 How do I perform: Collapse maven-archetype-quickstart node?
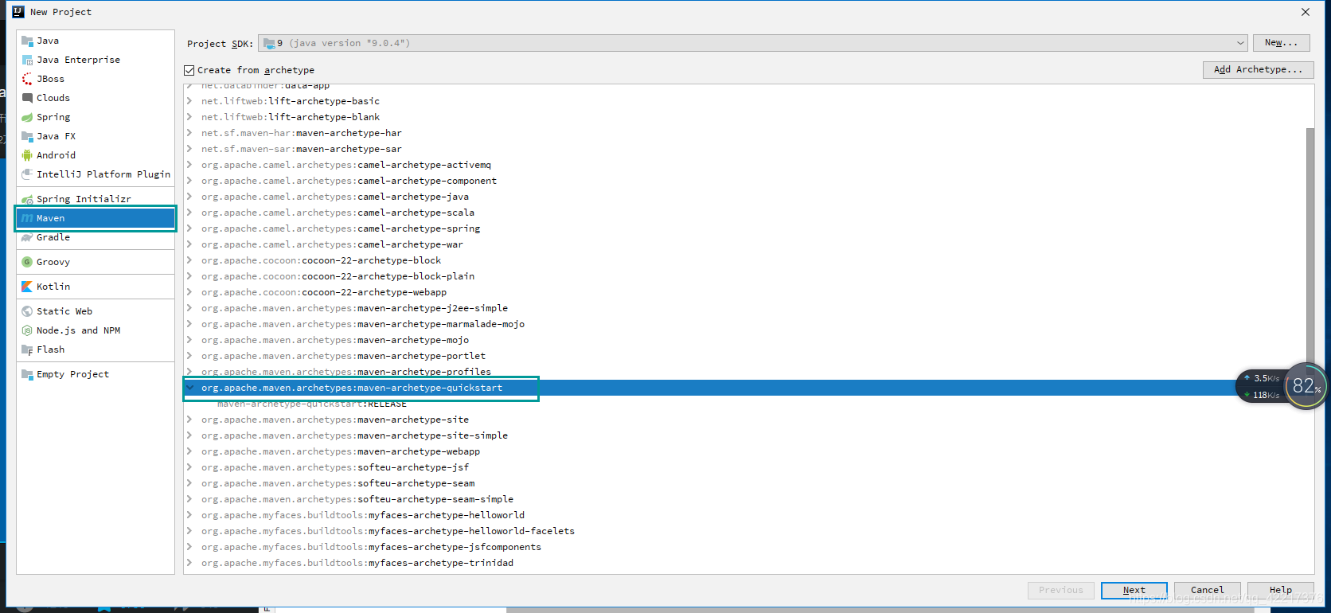(189, 388)
